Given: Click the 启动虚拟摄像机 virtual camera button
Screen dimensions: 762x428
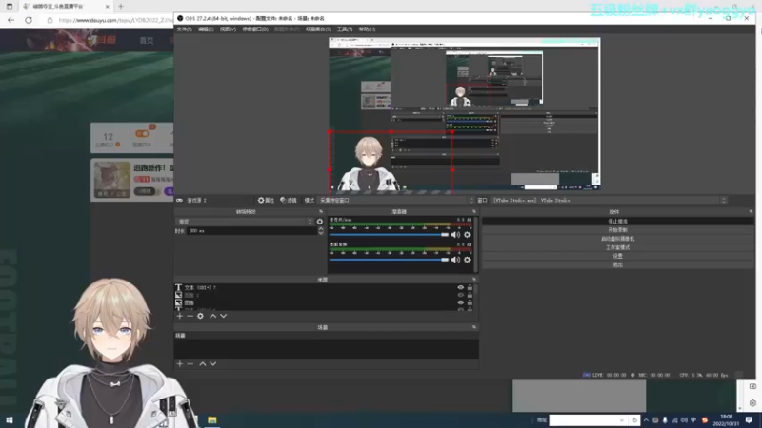Looking at the screenshot, I should 617,239.
